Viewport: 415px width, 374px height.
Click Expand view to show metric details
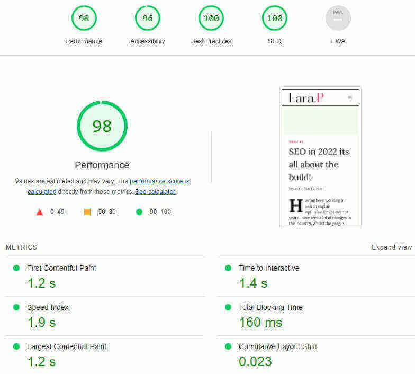click(x=391, y=247)
